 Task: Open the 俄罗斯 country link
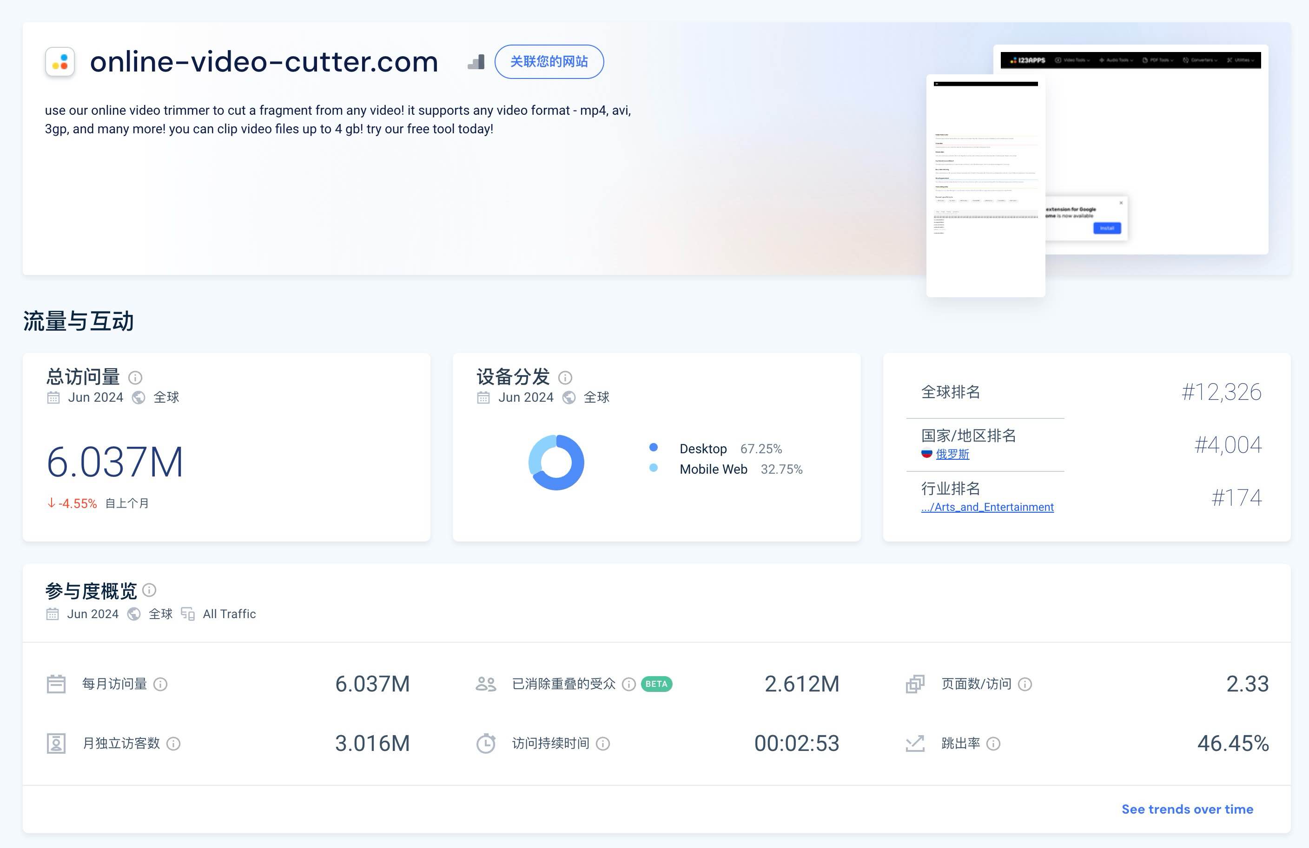point(952,454)
